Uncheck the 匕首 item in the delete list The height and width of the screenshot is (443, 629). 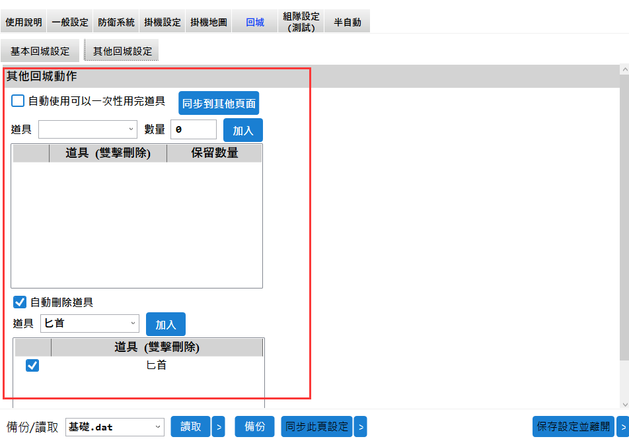(32, 365)
